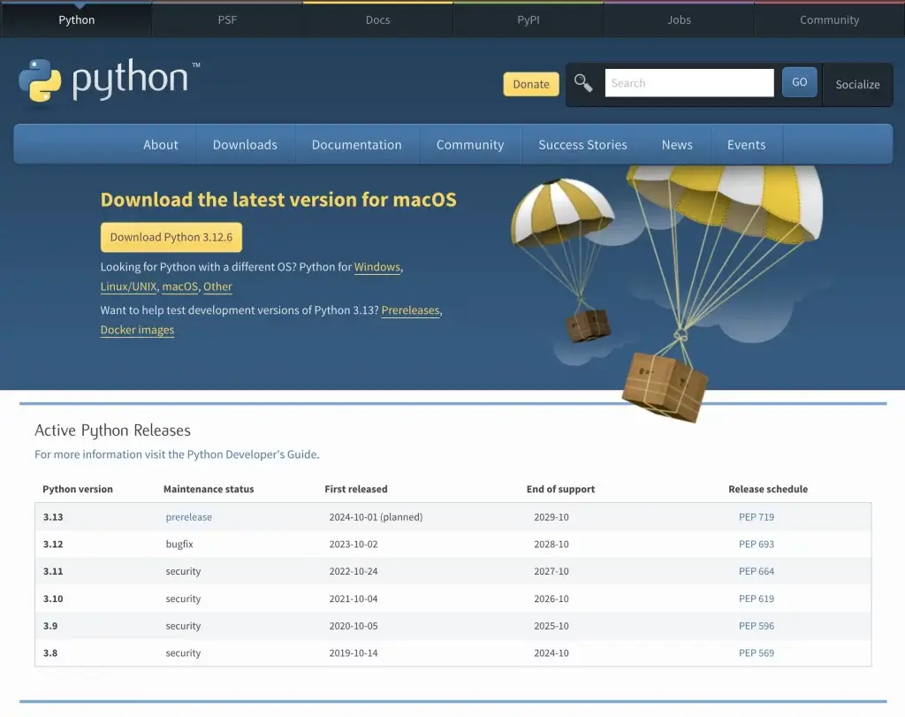Open the Prereleases link for Python 3.13
Viewport: 905px width, 717px height.
coord(410,310)
